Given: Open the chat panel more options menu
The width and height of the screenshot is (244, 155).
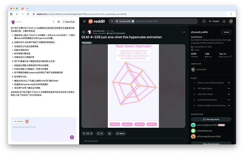Looking at the screenshot, I should coord(53,22).
